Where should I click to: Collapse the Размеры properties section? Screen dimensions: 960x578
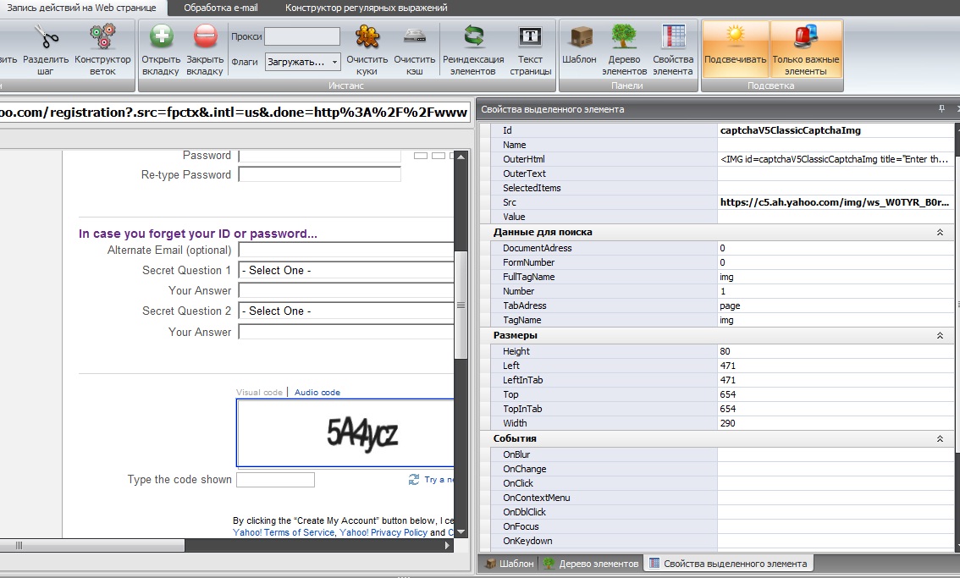[x=940, y=336]
